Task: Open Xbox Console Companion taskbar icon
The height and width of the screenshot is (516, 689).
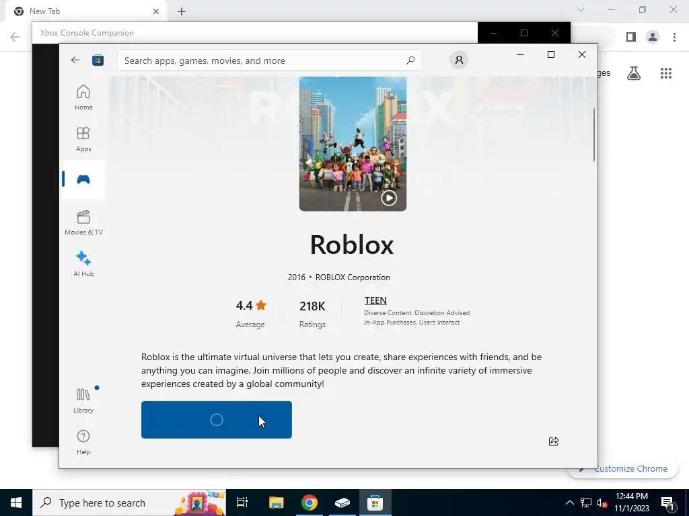Action: (342, 503)
